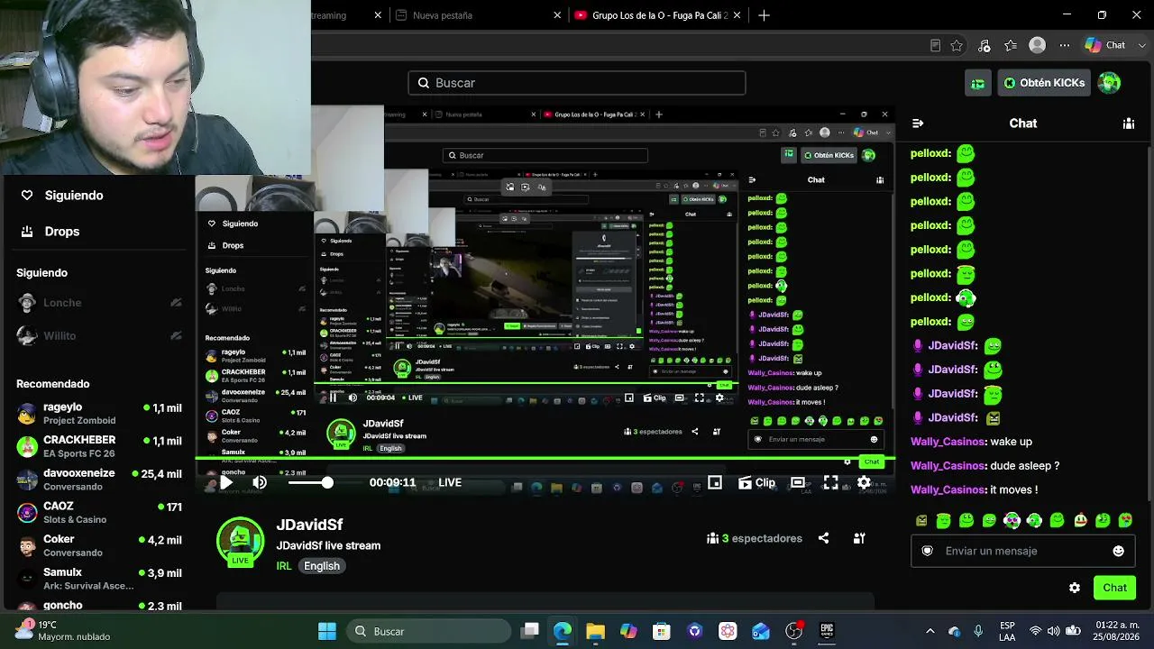
Task: Click the Wally_Casinos username in chat
Action: 948,442
